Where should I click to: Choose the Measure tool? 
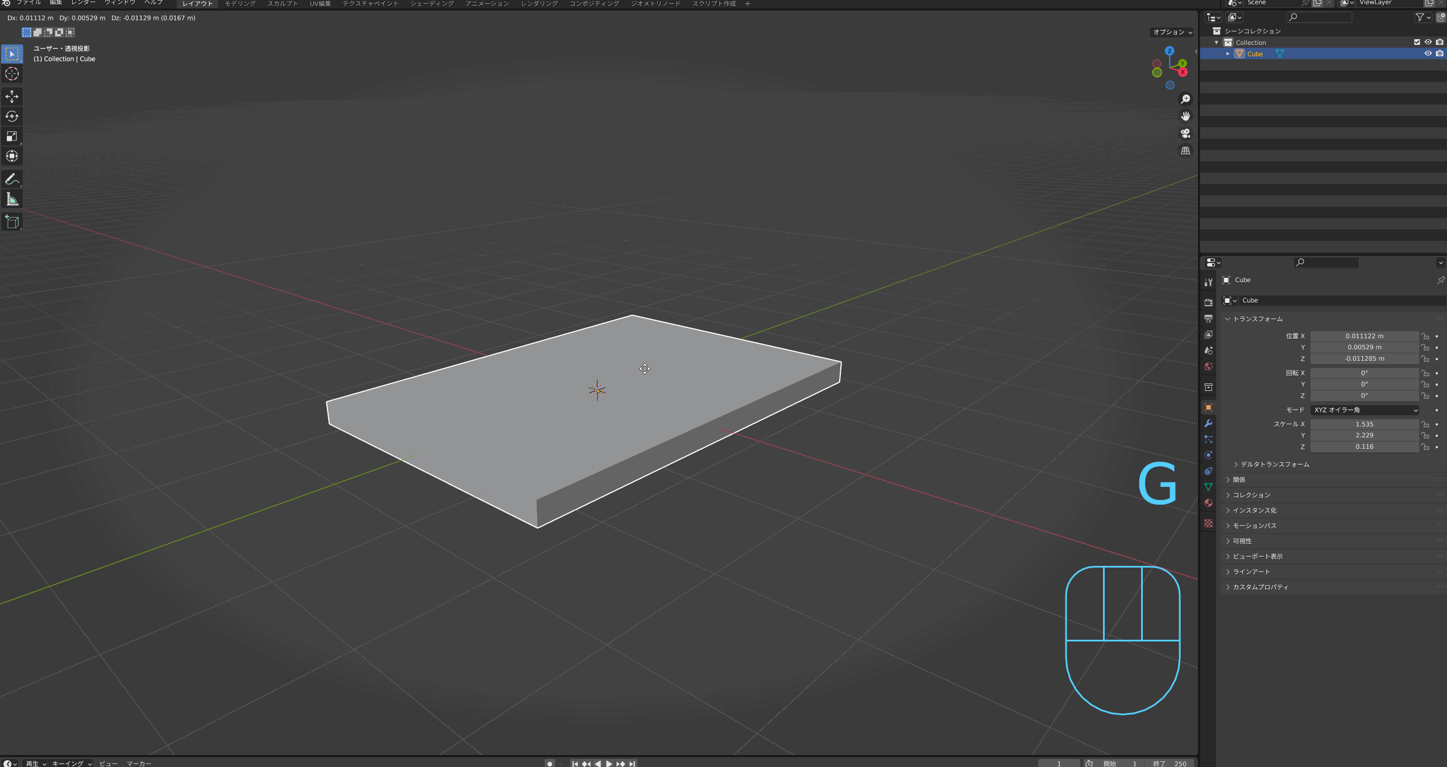coord(12,199)
